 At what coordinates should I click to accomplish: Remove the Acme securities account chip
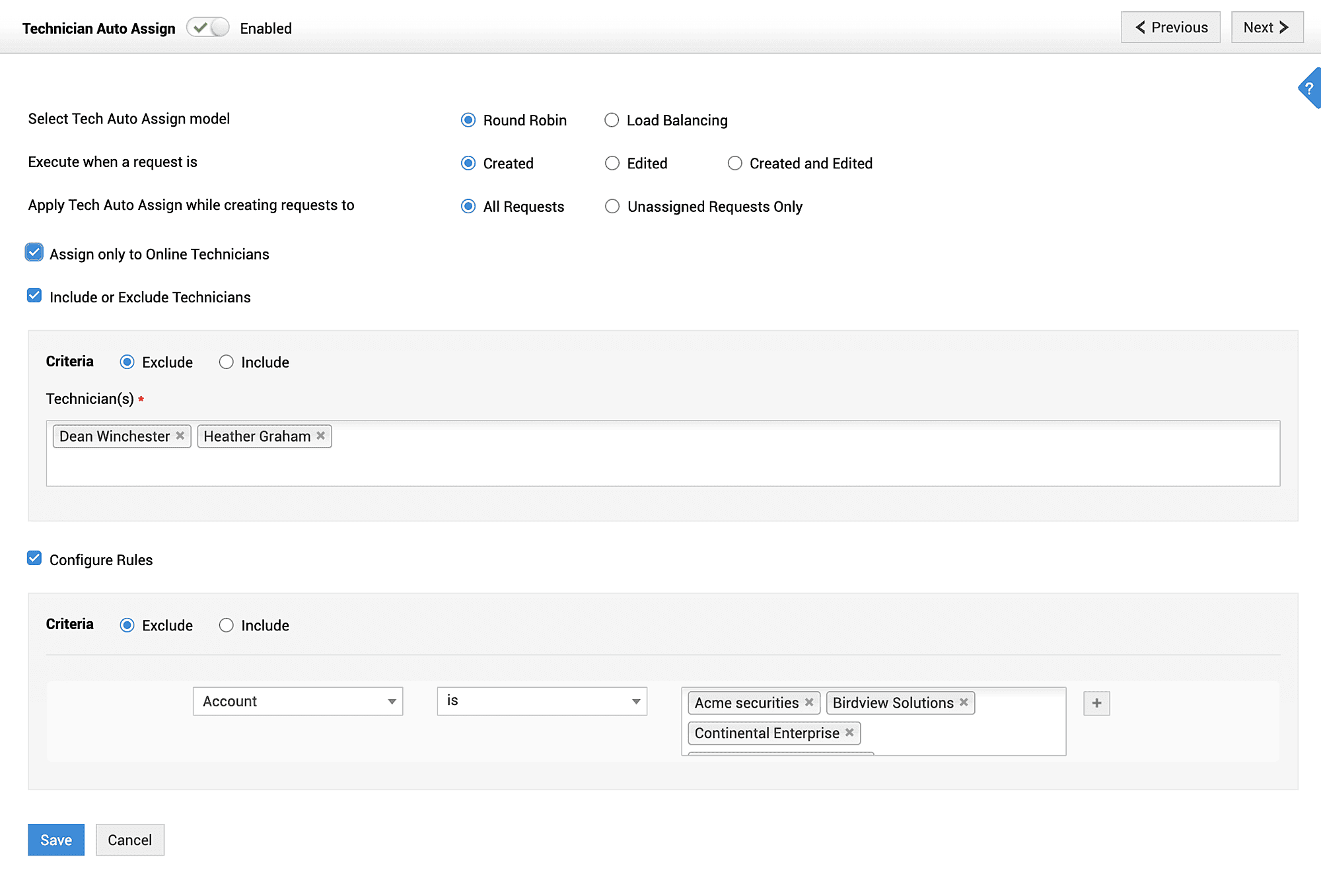pos(809,702)
